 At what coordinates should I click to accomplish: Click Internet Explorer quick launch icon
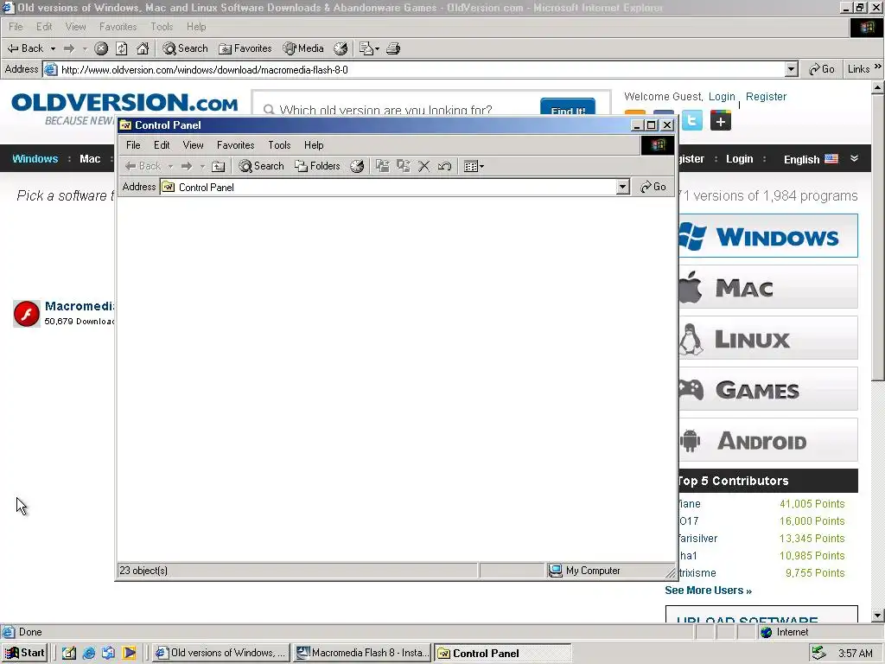click(89, 653)
